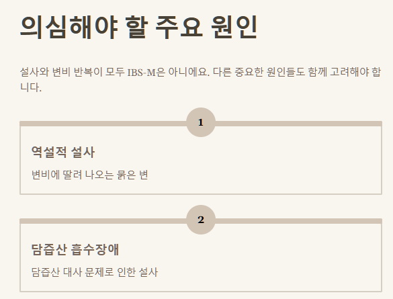Click the word 흡수장애 in the second card title

[x=95, y=250]
